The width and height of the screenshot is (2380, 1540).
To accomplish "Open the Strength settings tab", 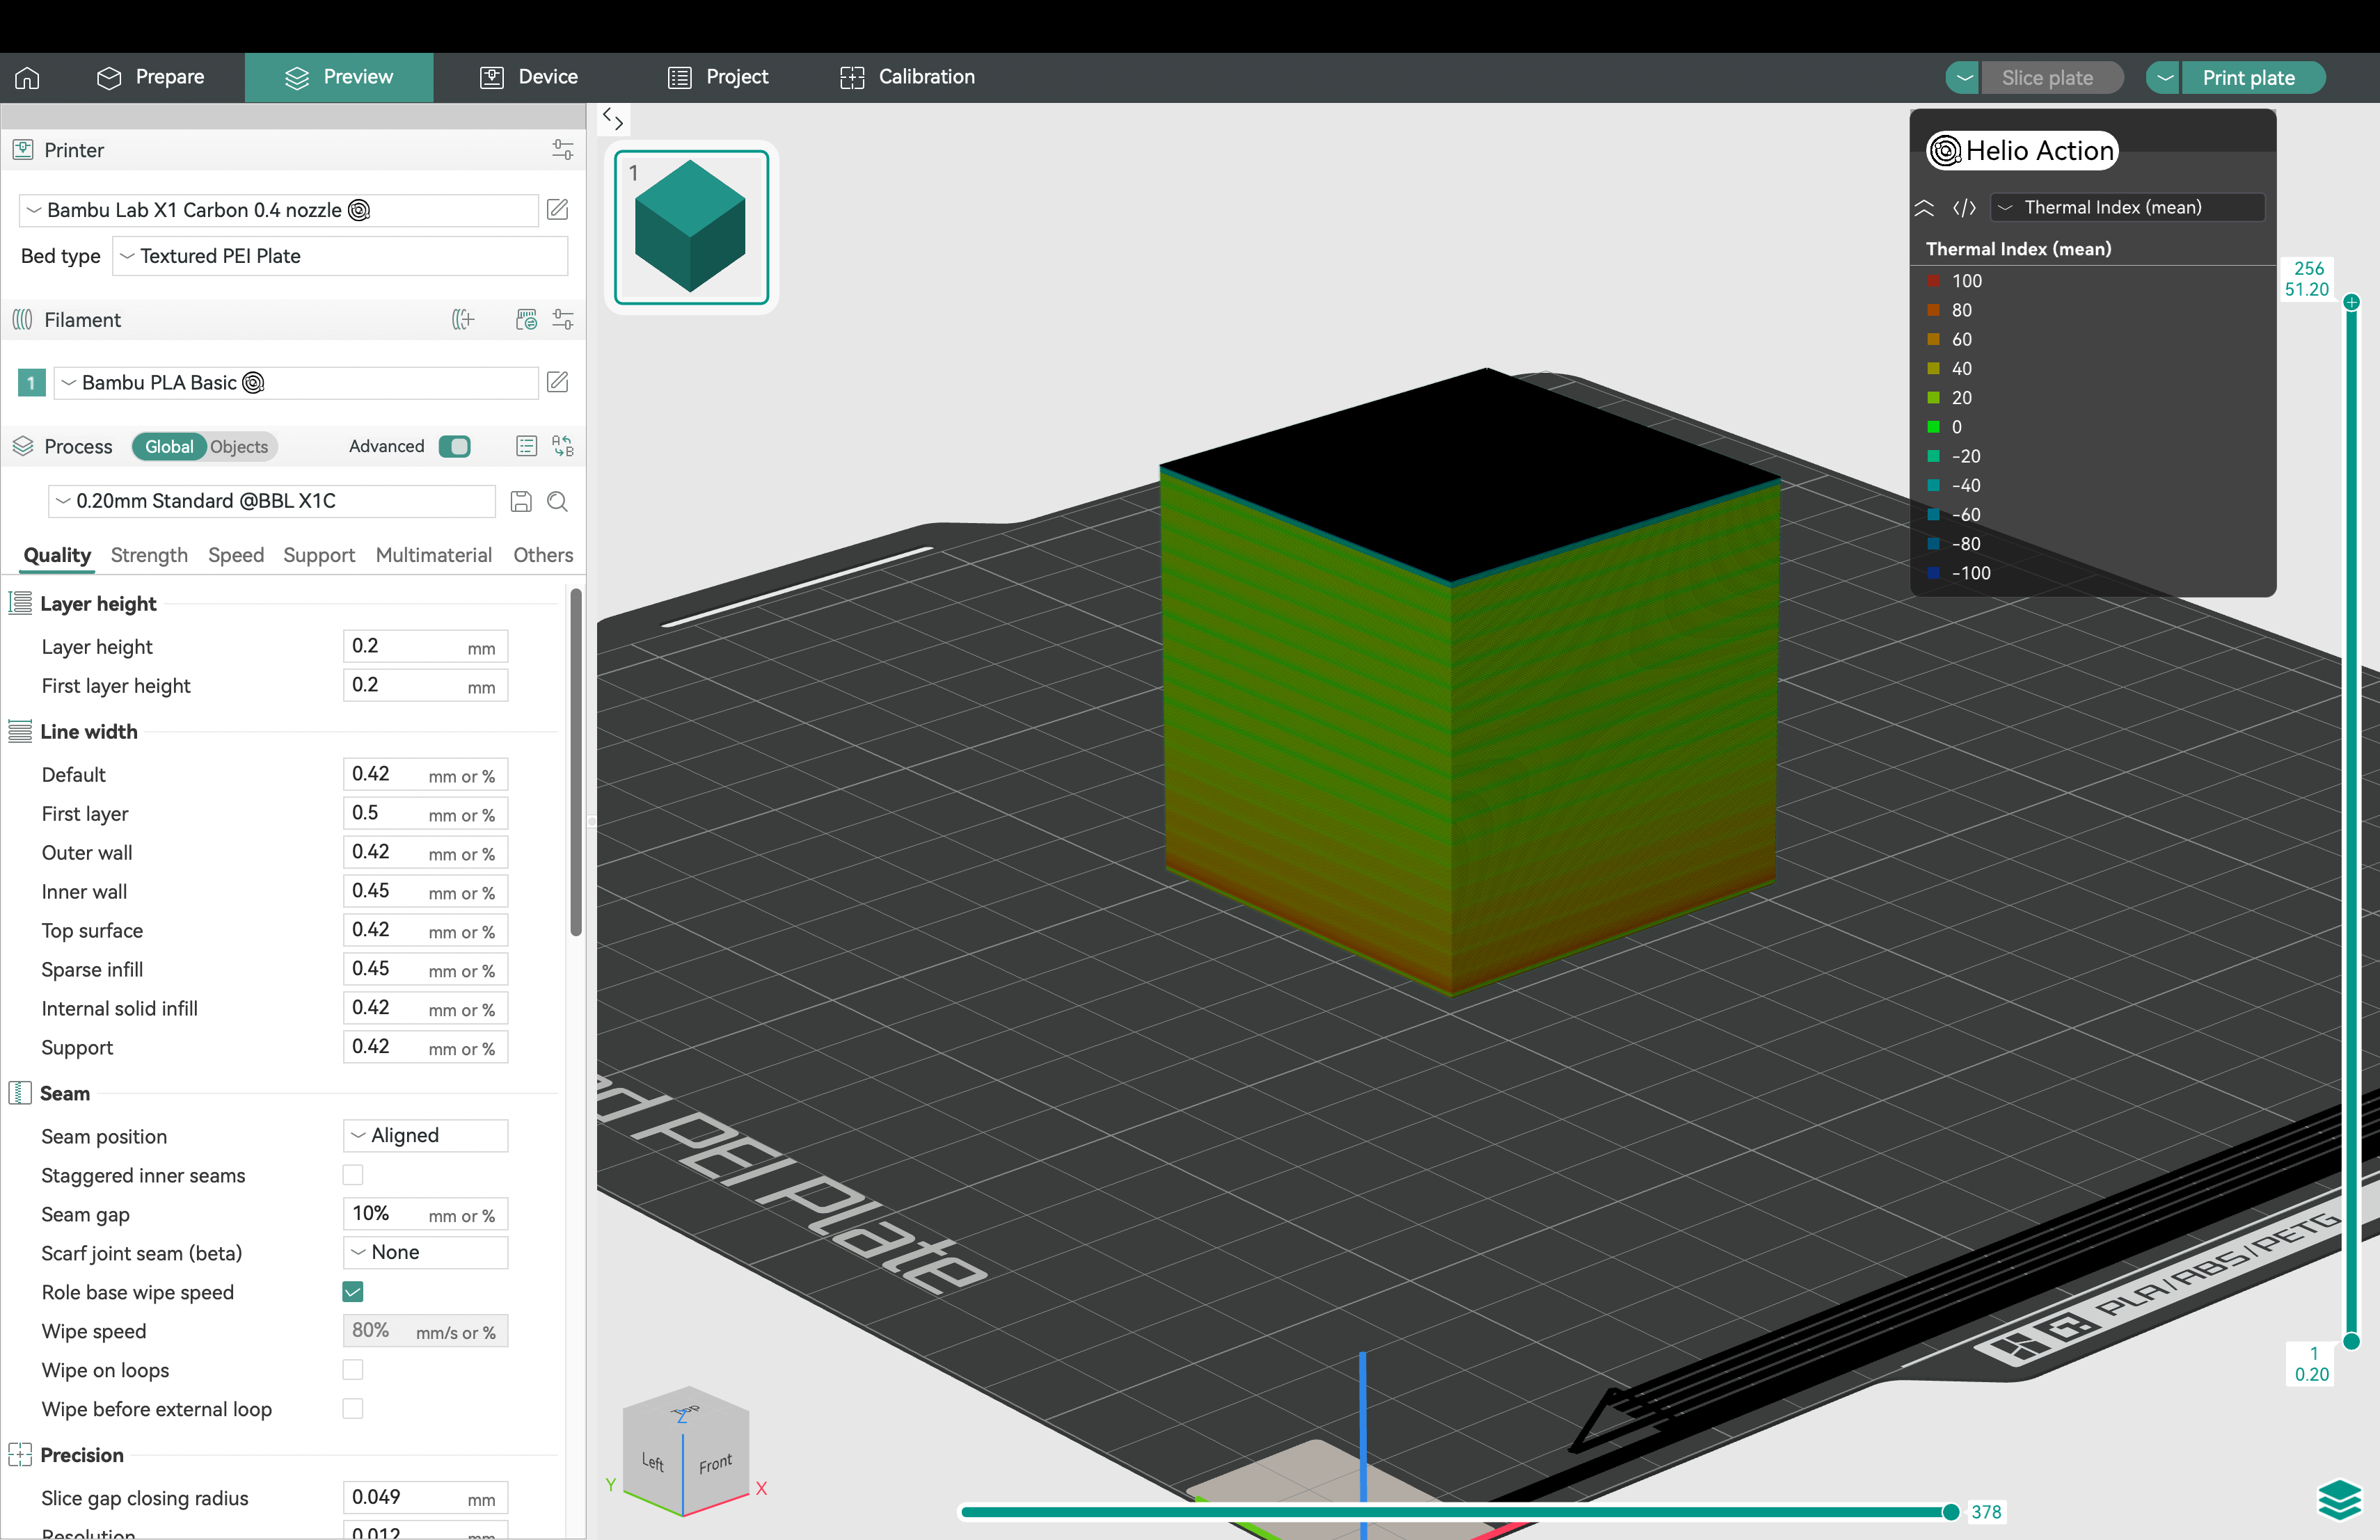I will pos(149,554).
